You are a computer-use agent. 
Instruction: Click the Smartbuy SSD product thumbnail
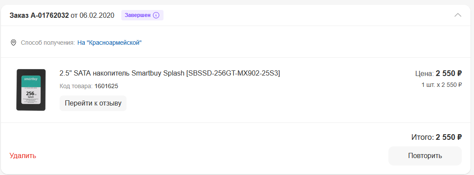pyautogui.click(x=31, y=90)
